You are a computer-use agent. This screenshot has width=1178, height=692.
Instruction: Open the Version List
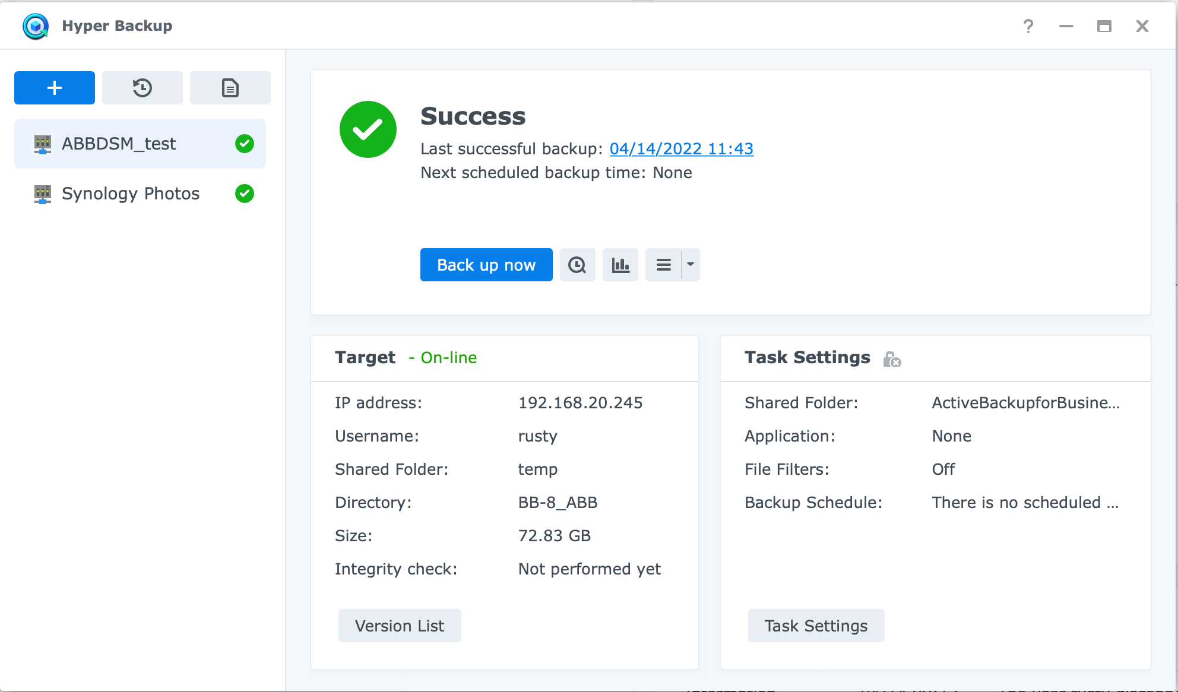(x=400, y=626)
